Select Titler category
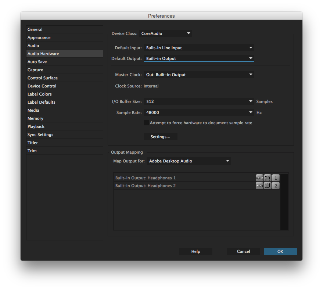The image size is (323, 290). point(65,143)
